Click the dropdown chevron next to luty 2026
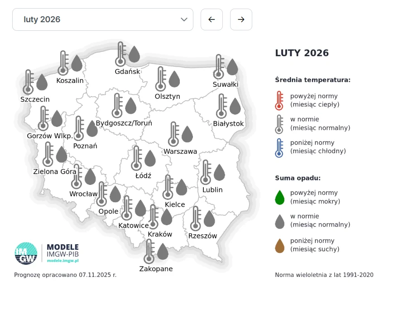 click(x=184, y=19)
